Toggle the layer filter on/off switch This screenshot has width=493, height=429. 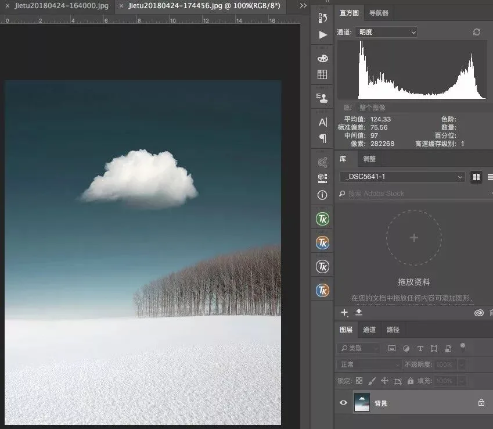click(462, 347)
